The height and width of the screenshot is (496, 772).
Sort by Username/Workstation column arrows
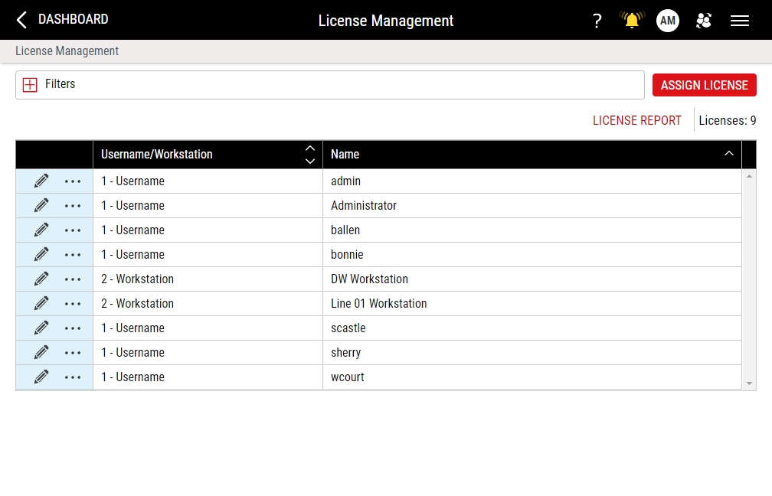coord(310,155)
